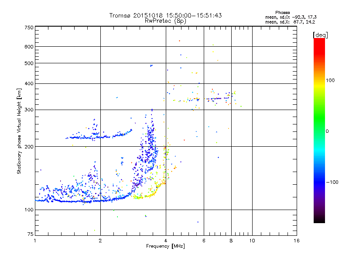Click the x-axis label '1'
Image resolution: width=349 pixels, height=262 pixels.
(x=35, y=241)
